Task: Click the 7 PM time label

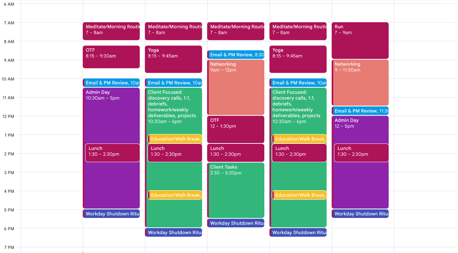Action: (x=9, y=248)
